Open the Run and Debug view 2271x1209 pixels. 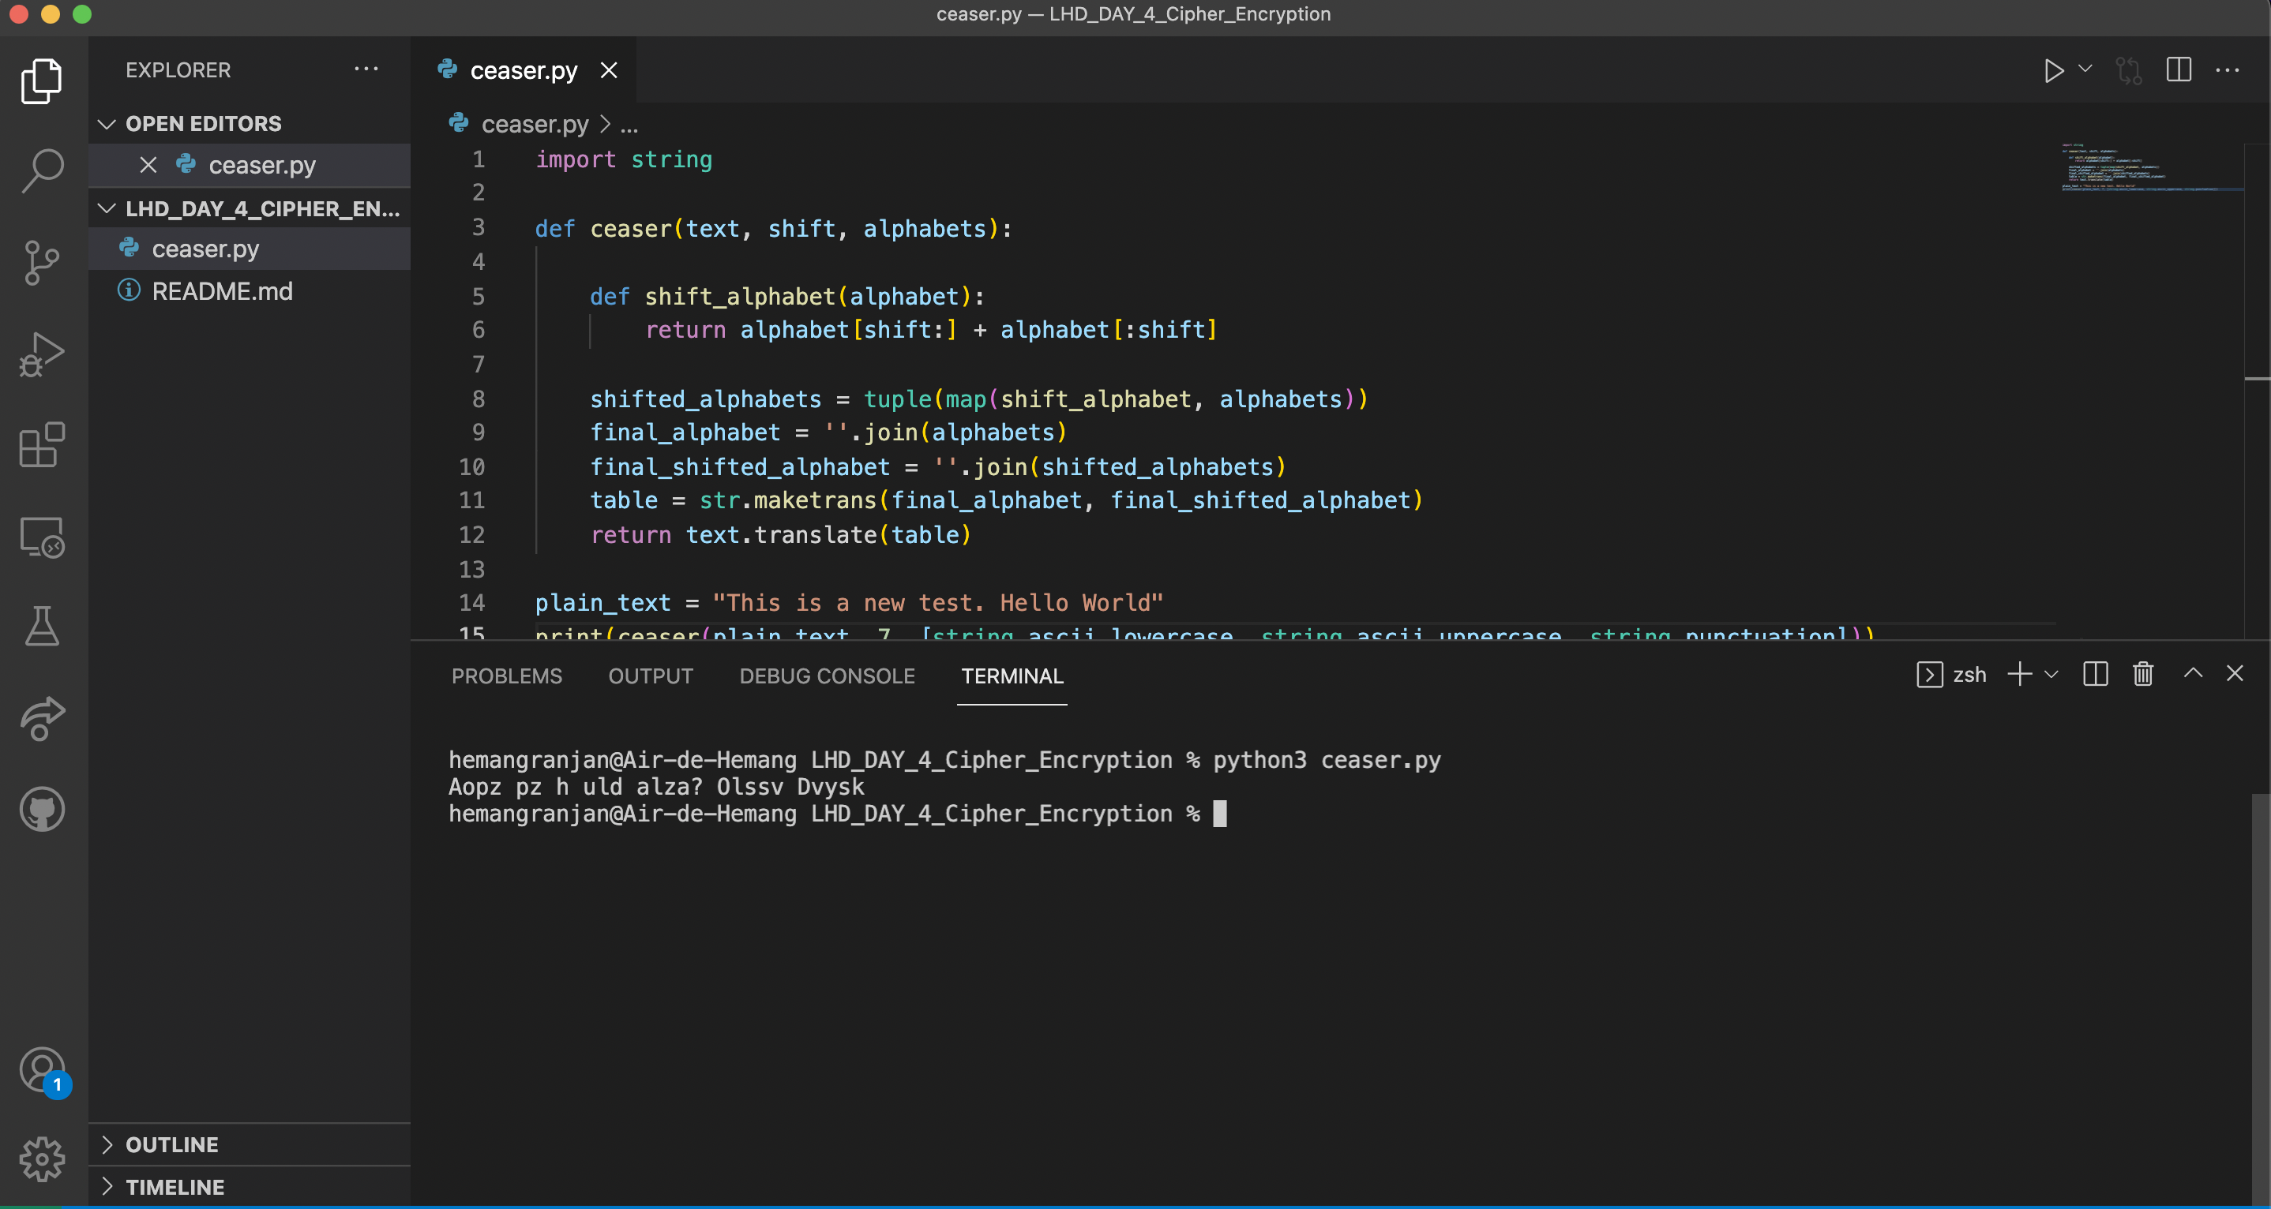(x=41, y=354)
